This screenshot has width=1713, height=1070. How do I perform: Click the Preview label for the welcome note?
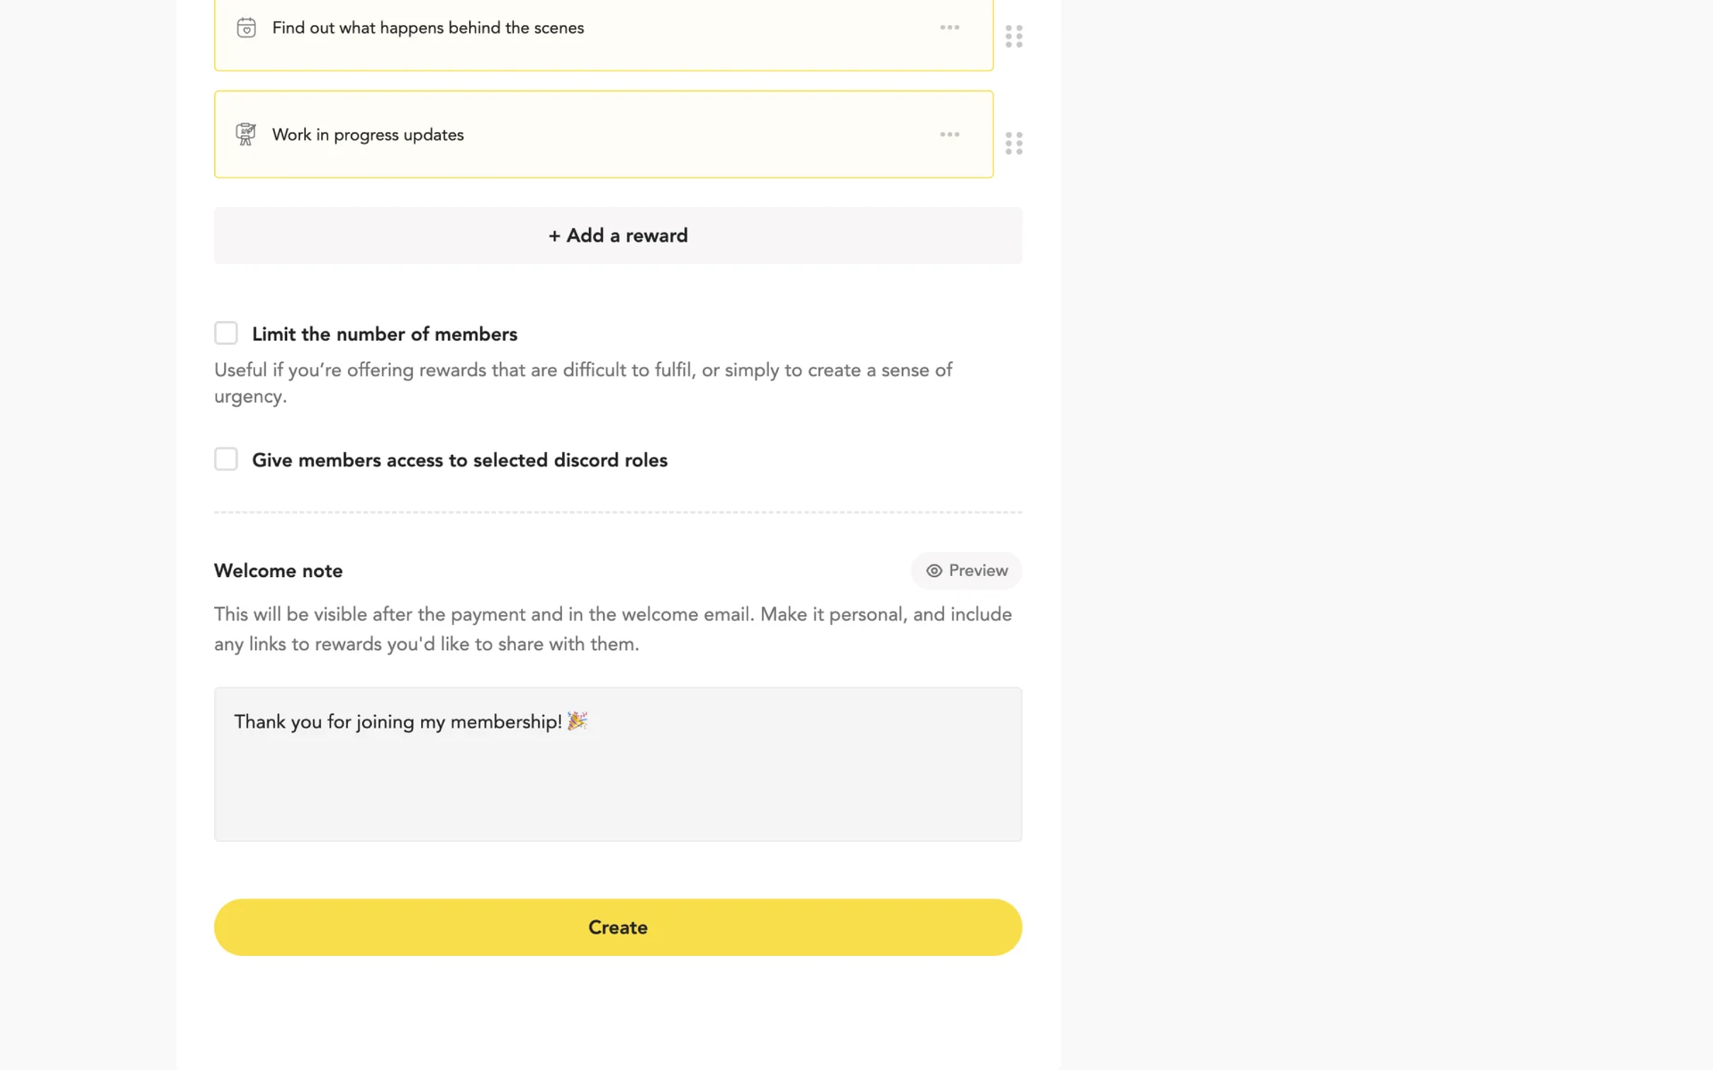pyautogui.click(x=978, y=571)
